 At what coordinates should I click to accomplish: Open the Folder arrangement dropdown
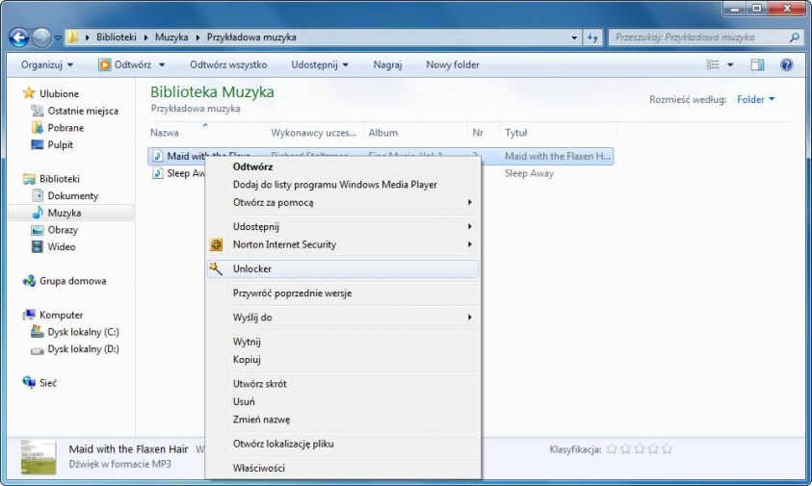[x=756, y=99]
